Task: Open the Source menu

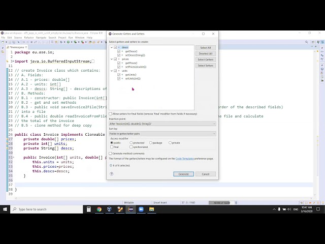Action: coord(18,38)
